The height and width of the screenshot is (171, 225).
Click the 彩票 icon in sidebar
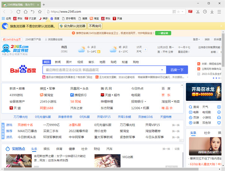click(190, 123)
